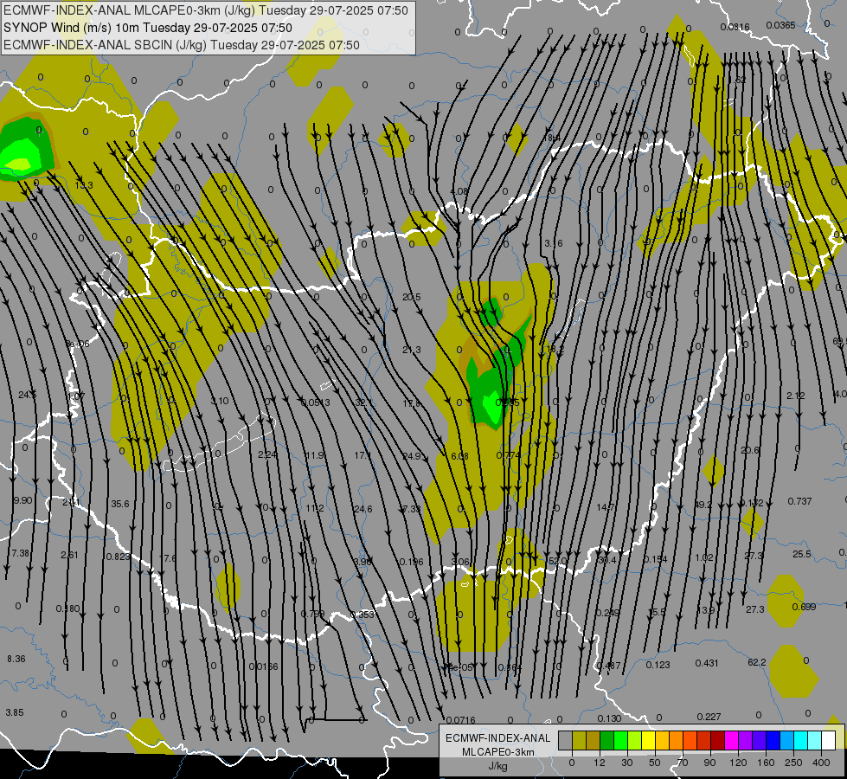Click the map value '15.5'
The height and width of the screenshot is (779, 847).
click(658, 612)
